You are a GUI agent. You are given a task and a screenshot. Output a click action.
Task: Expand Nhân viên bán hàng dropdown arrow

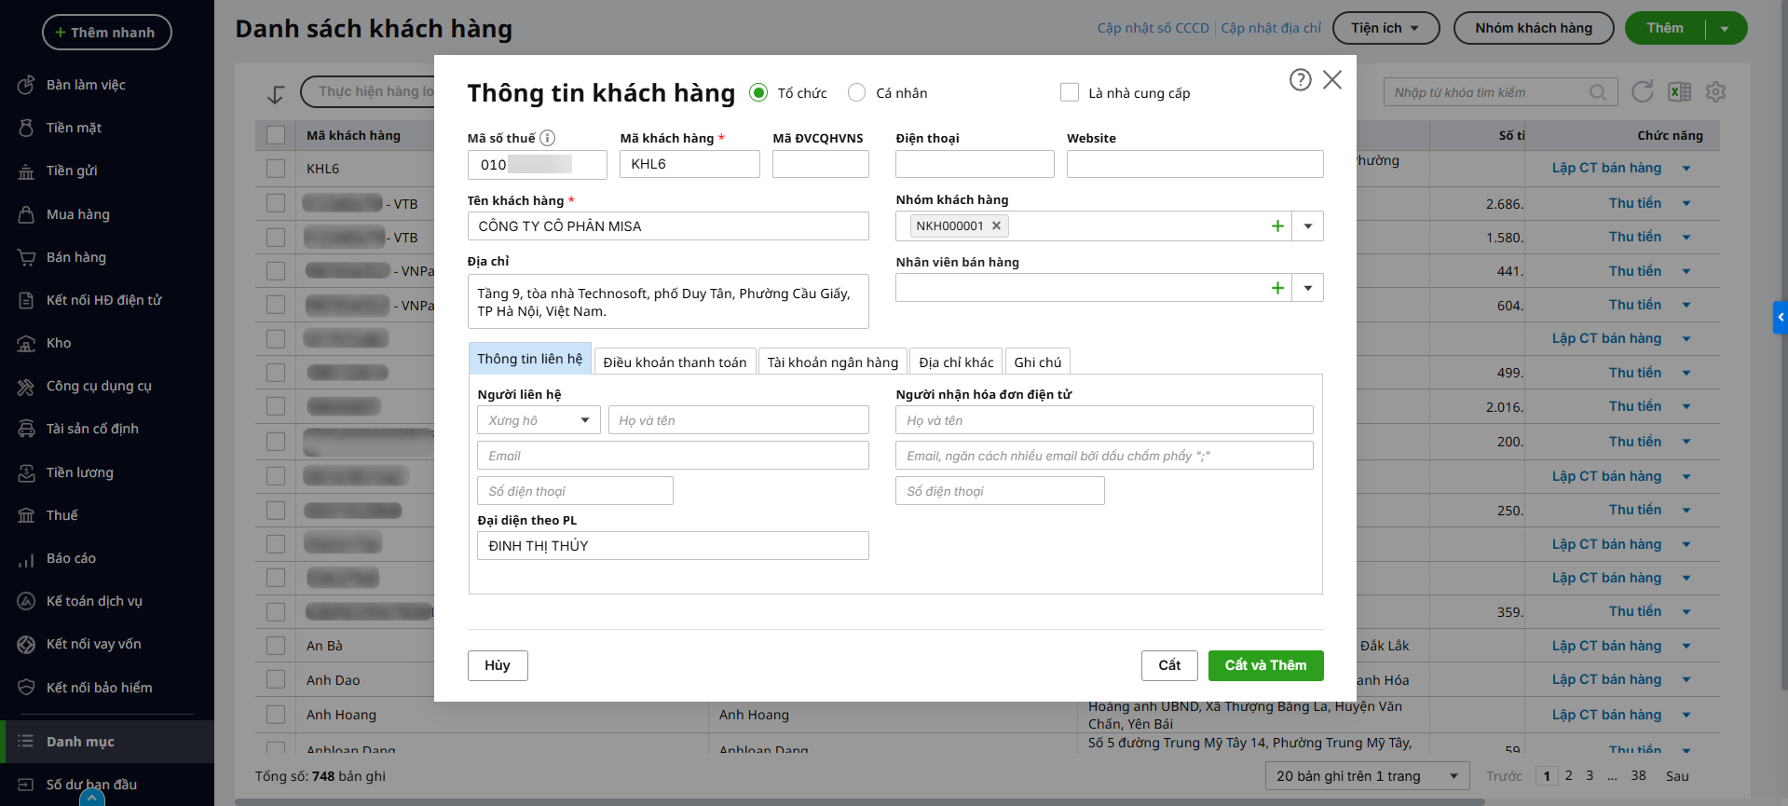coord(1308,288)
